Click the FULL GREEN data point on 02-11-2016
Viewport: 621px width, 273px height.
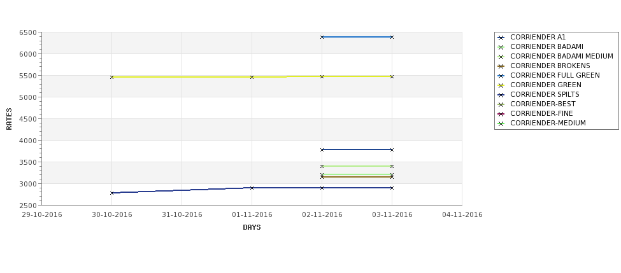click(322, 37)
